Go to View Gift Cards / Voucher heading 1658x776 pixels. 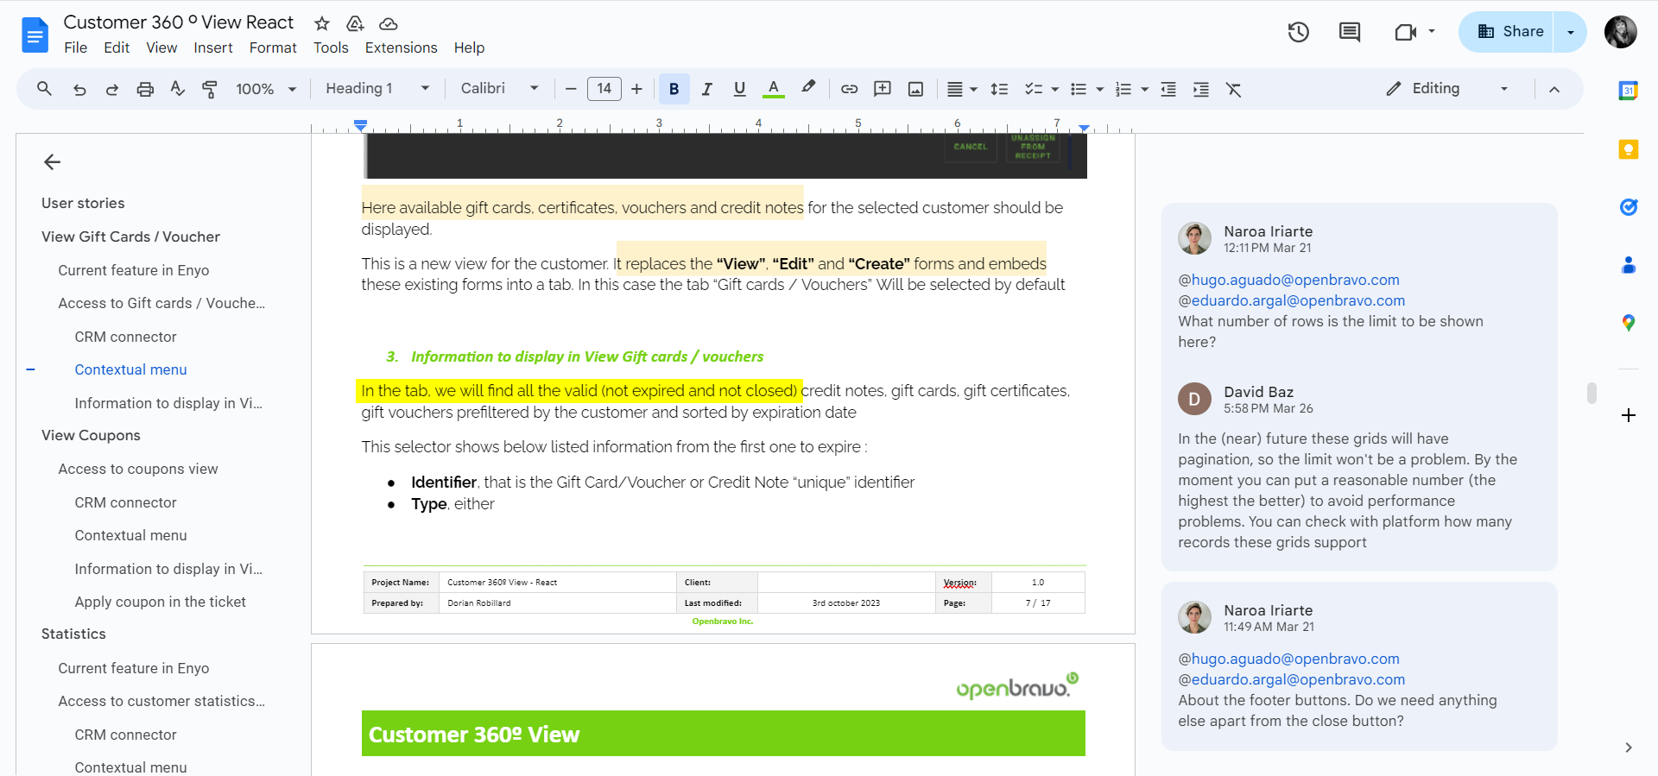[130, 237]
